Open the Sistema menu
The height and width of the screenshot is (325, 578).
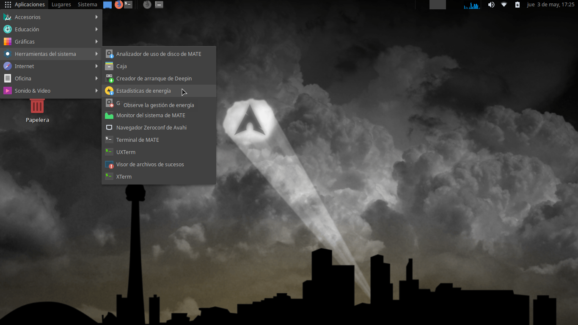(x=87, y=5)
